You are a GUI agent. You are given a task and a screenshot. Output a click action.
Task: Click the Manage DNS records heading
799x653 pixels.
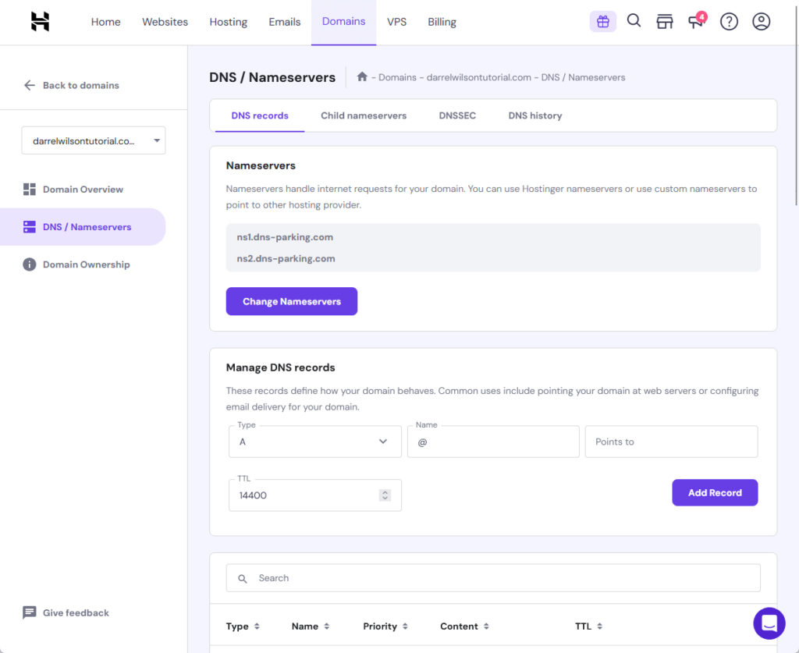(280, 367)
